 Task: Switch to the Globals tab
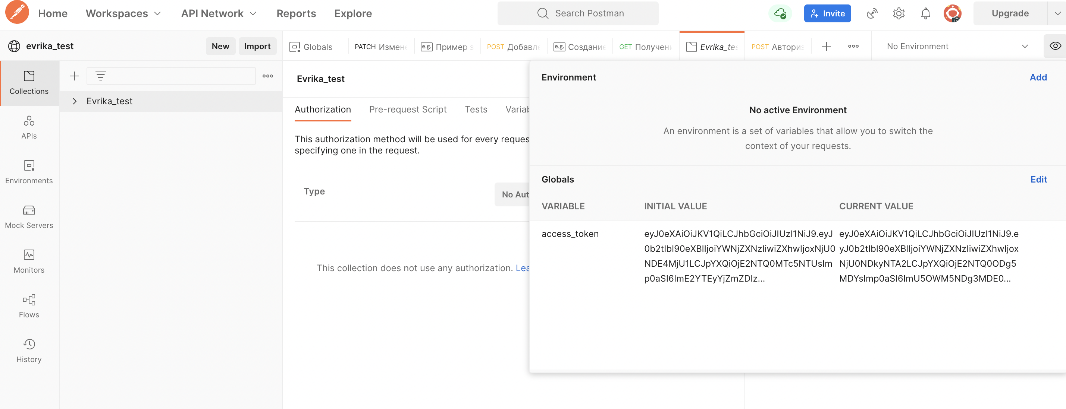tap(311, 47)
